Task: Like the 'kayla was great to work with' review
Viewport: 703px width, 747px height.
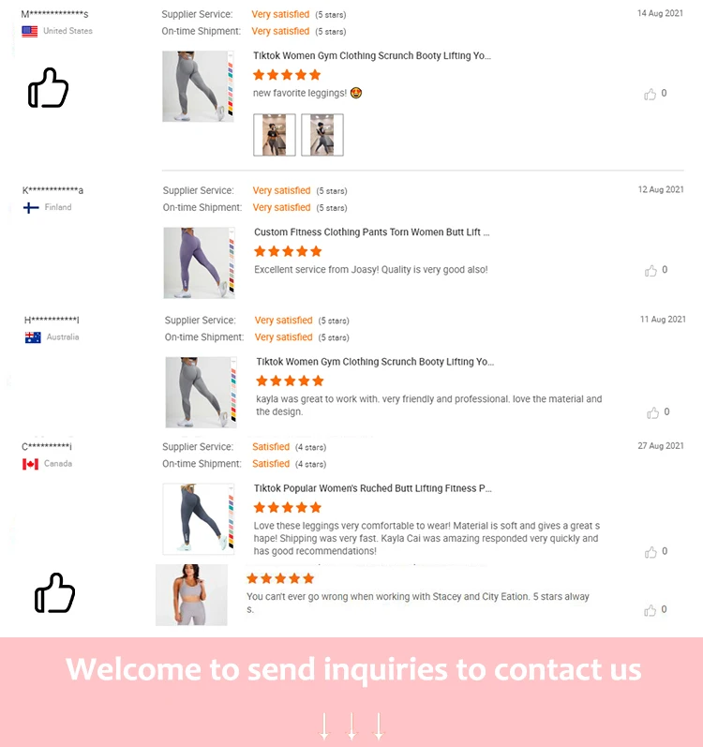Action: [653, 412]
